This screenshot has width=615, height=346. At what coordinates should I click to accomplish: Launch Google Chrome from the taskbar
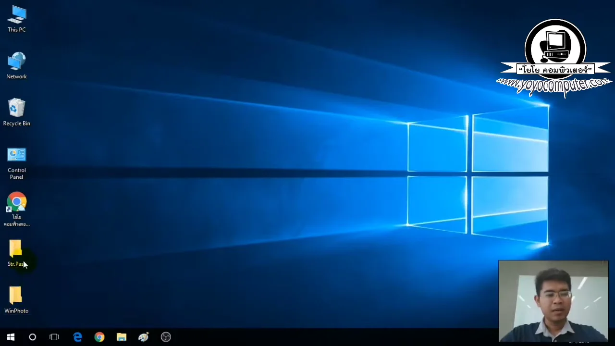coord(99,337)
